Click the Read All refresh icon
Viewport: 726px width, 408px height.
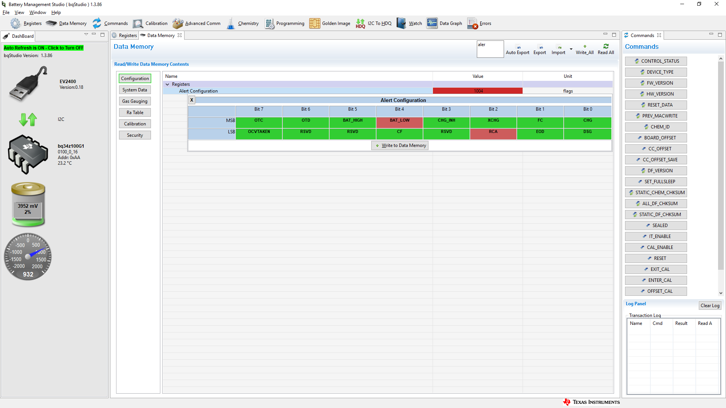coord(606,46)
